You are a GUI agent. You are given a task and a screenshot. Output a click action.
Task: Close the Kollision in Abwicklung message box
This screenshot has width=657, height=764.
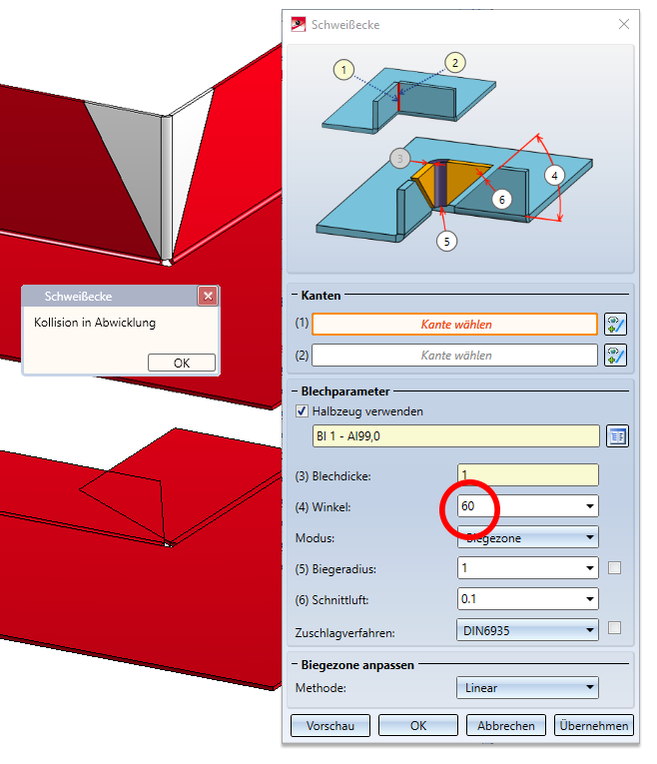click(208, 296)
